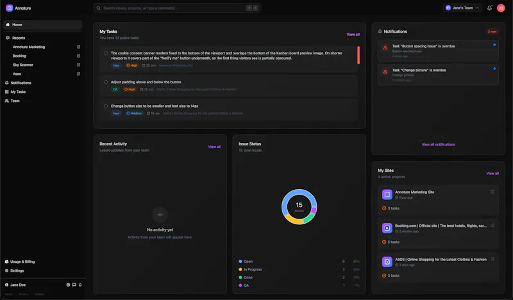The width and height of the screenshot is (513, 300).
Task: Open Task "Change picture" is overdue notification
Action: pos(438,74)
